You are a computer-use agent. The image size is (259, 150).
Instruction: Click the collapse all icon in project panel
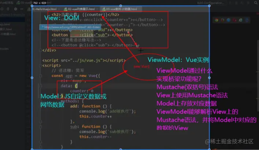pyautogui.click(x=8, y=9)
